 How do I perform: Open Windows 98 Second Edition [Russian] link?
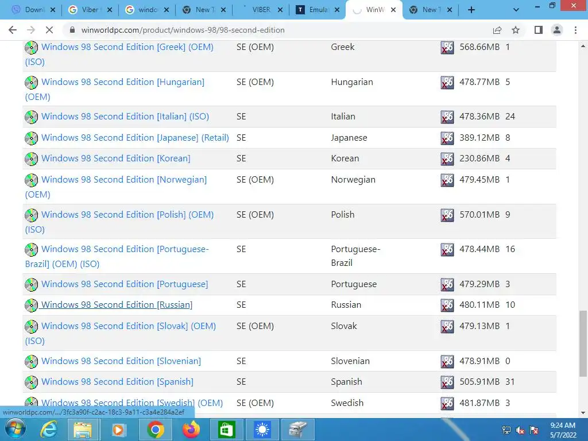pyautogui.click(x=117, y=304)
